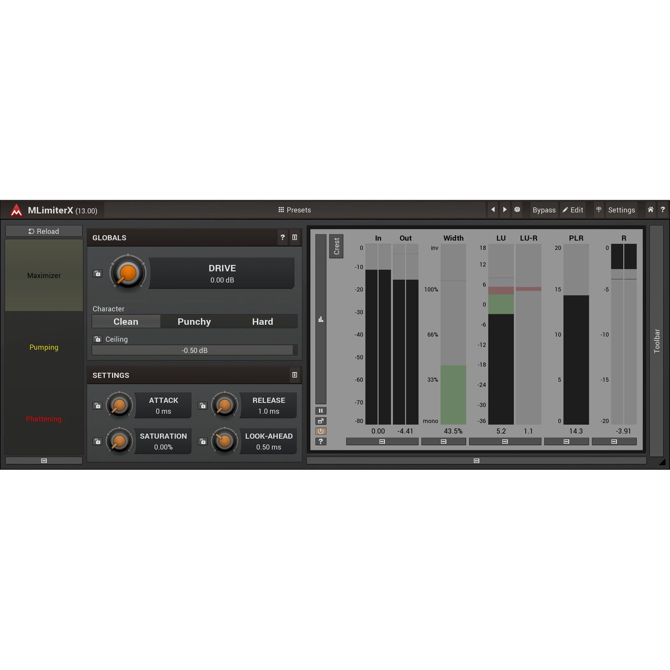Image resolution: width=670 pixels, height=670 pixels.
Task: Select the Pumping mode tab
Action: [x=44, y=347]
